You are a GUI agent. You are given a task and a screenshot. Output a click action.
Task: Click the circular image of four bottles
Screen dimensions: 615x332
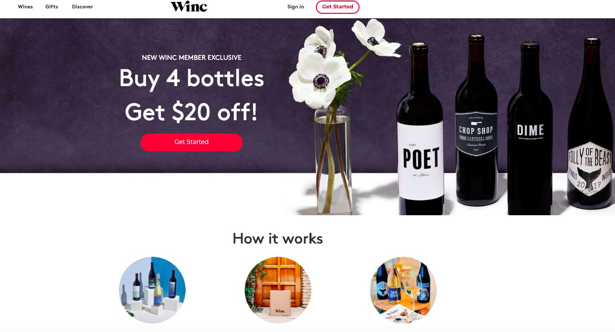[x=153, y=290]
